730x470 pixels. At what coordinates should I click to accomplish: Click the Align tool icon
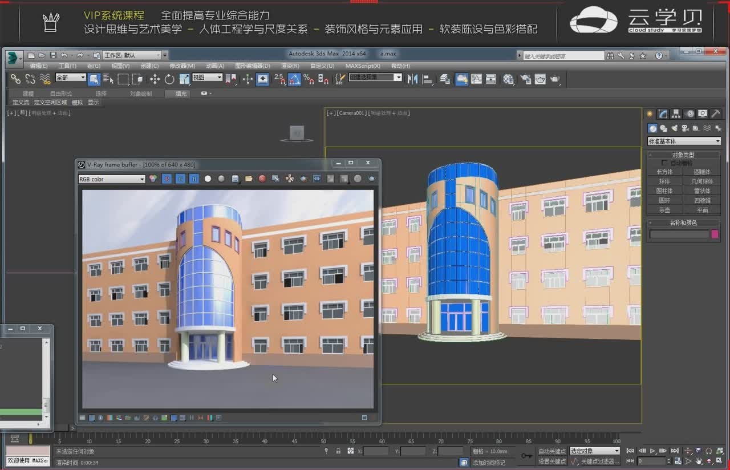tap(427, 79)
